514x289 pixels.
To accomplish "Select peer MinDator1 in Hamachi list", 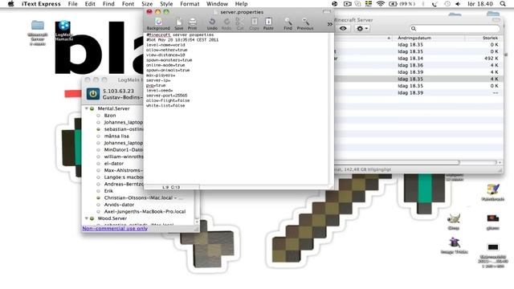I will click(x=124, y=150).
